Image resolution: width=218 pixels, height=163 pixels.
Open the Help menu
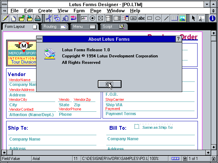coord(135,11)
